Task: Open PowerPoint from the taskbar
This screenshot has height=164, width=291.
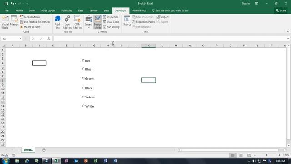Action: (86, 161)
